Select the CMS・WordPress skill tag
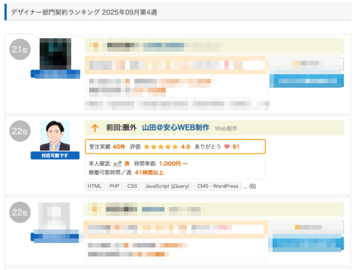Viewport: 355px width, 270px height. tap(218, 186)
